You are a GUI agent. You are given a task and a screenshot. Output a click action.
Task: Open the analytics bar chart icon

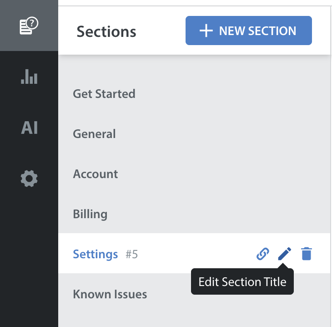click(29, 77)
